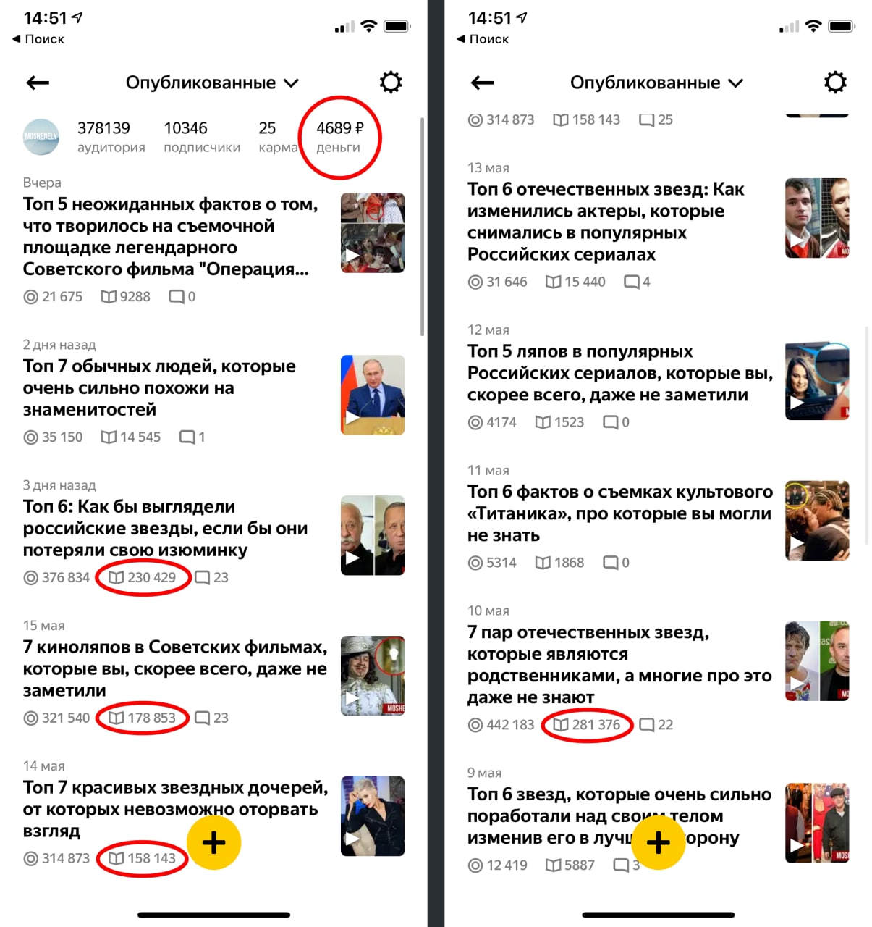Return to Поиск on left status bar
Viewport: 872px width, 927px height.
(38, 39)
